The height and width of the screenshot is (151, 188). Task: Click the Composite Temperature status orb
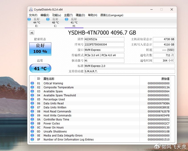(32, 87)
